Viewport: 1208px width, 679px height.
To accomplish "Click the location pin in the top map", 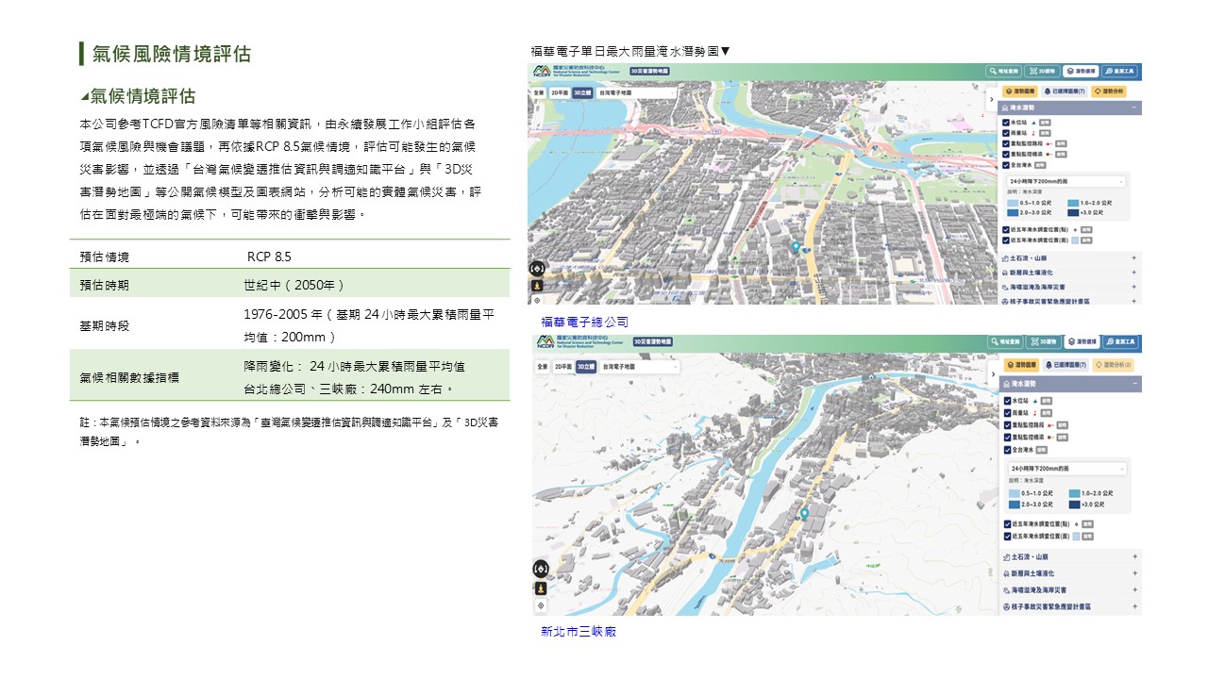I will (x=796, y=247).
